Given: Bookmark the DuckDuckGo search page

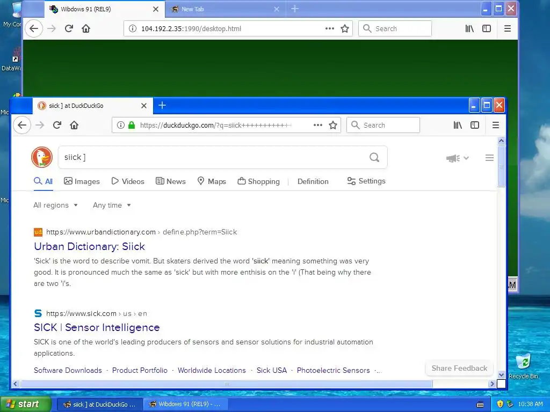Looking at the screenshot, I should coord(333,125).
